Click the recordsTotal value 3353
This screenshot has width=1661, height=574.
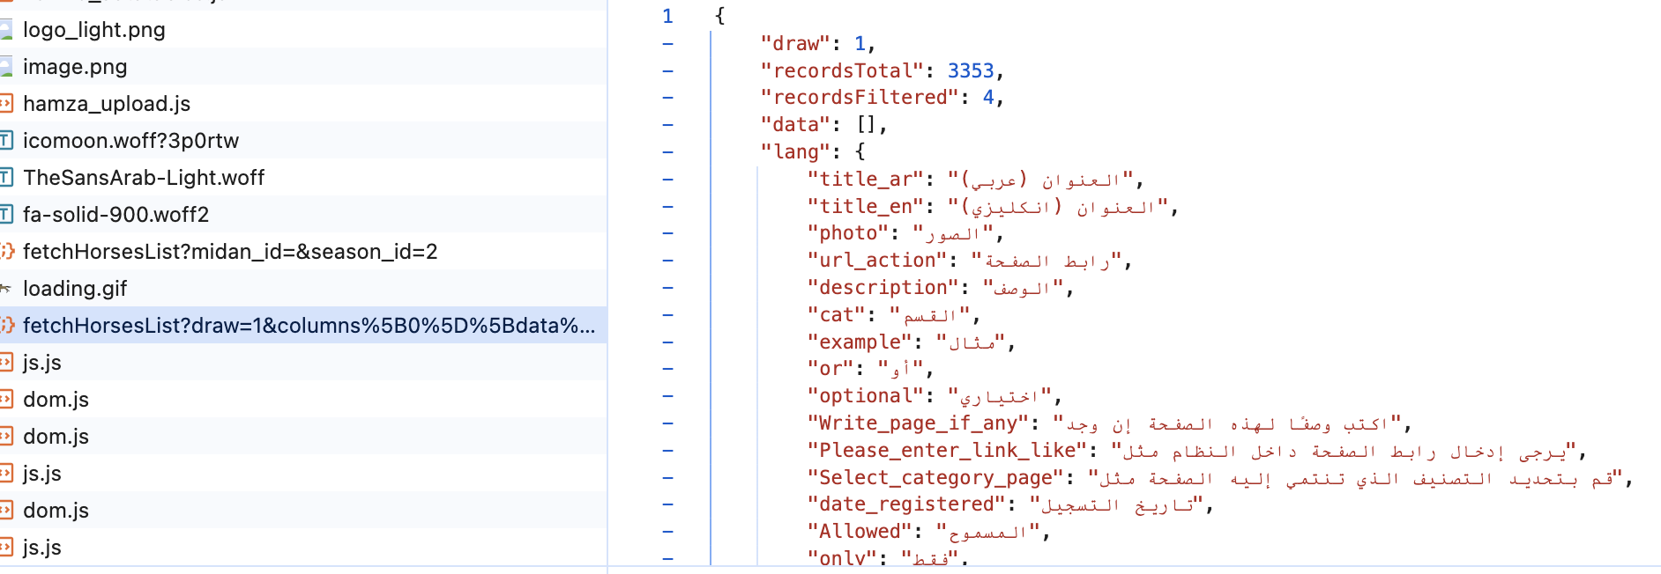[970, 70]
